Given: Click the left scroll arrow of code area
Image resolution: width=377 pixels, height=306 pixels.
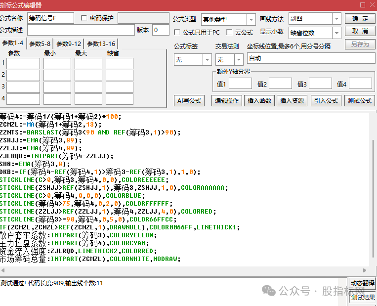Looking at the screenshot, I should (3, 270).
